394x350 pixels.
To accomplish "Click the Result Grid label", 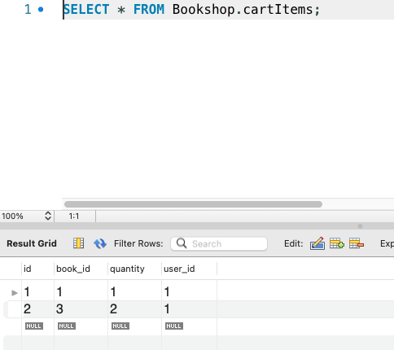I will click(x=32, y=243).
